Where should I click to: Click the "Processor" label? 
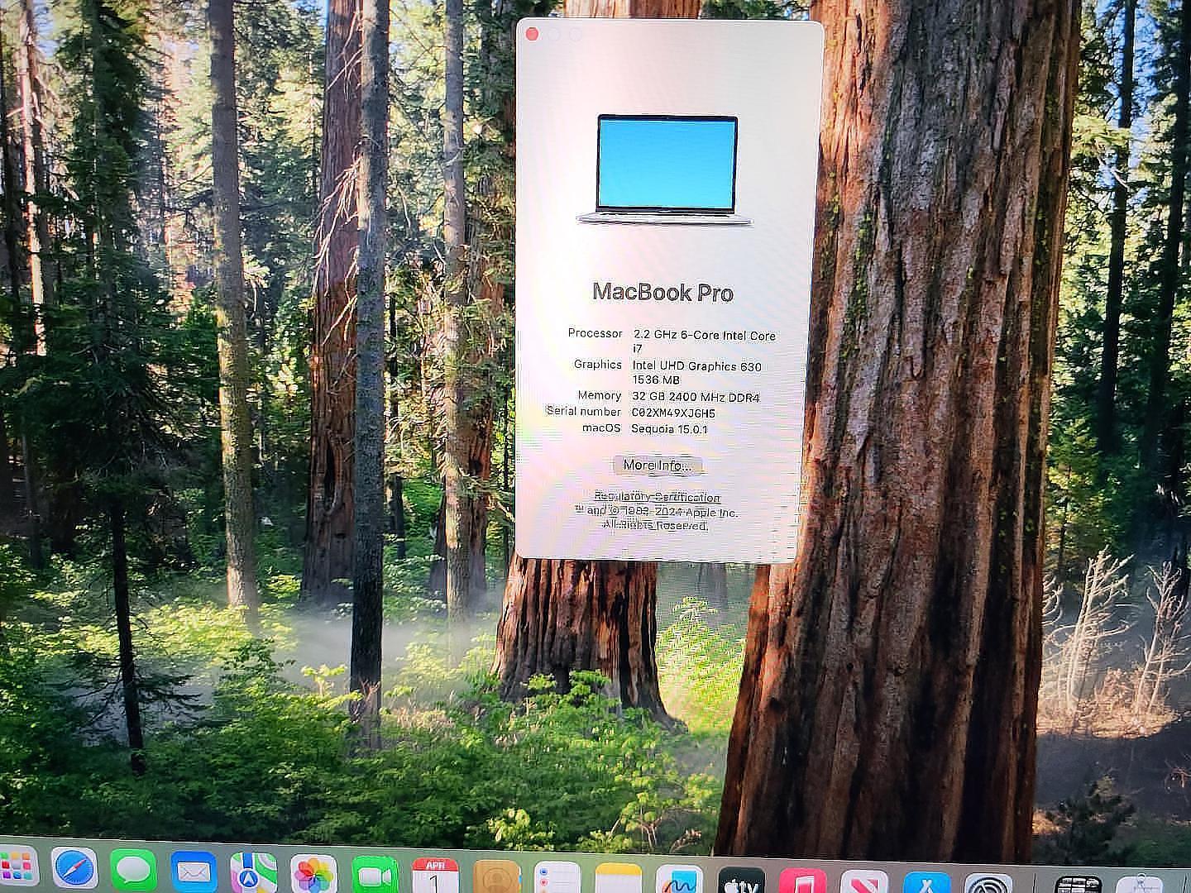coord(595,333)
